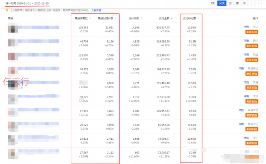Switch to 月 (month) view

[x=245, y=3]
